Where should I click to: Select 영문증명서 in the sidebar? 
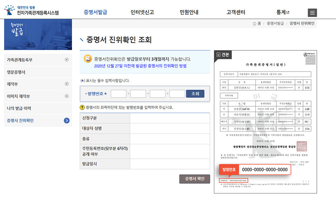click(x=16, y=72)
